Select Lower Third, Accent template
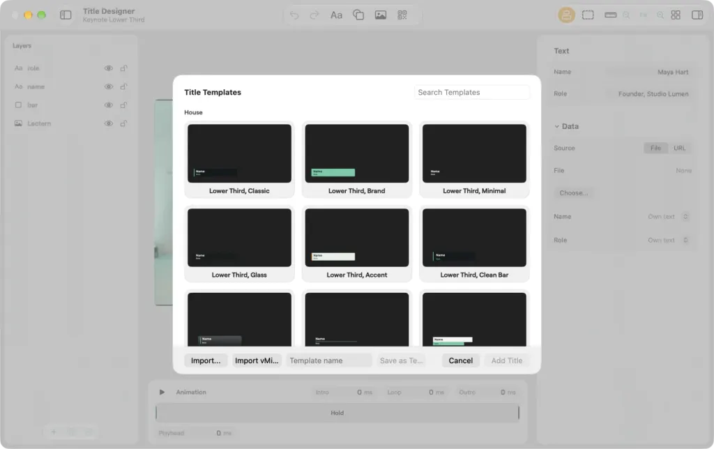 click(x=356, y=243)
